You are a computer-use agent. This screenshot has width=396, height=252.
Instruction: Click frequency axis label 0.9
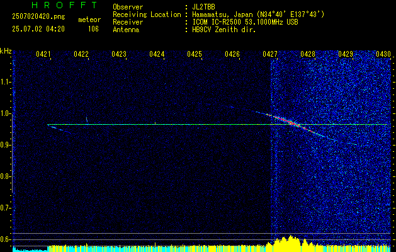pos(6,145)
